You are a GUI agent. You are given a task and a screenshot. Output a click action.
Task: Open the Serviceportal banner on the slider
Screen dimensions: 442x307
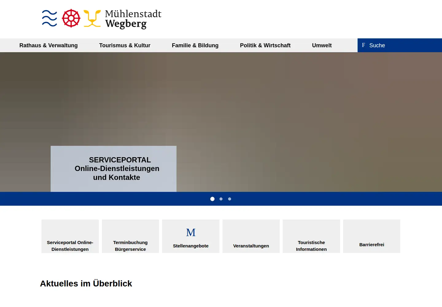click(114, 169)
